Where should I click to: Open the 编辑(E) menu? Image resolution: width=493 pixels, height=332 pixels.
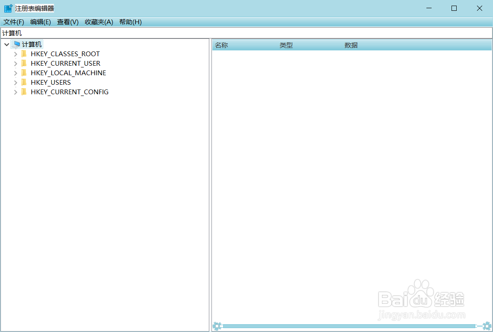(x=40, y=22)
